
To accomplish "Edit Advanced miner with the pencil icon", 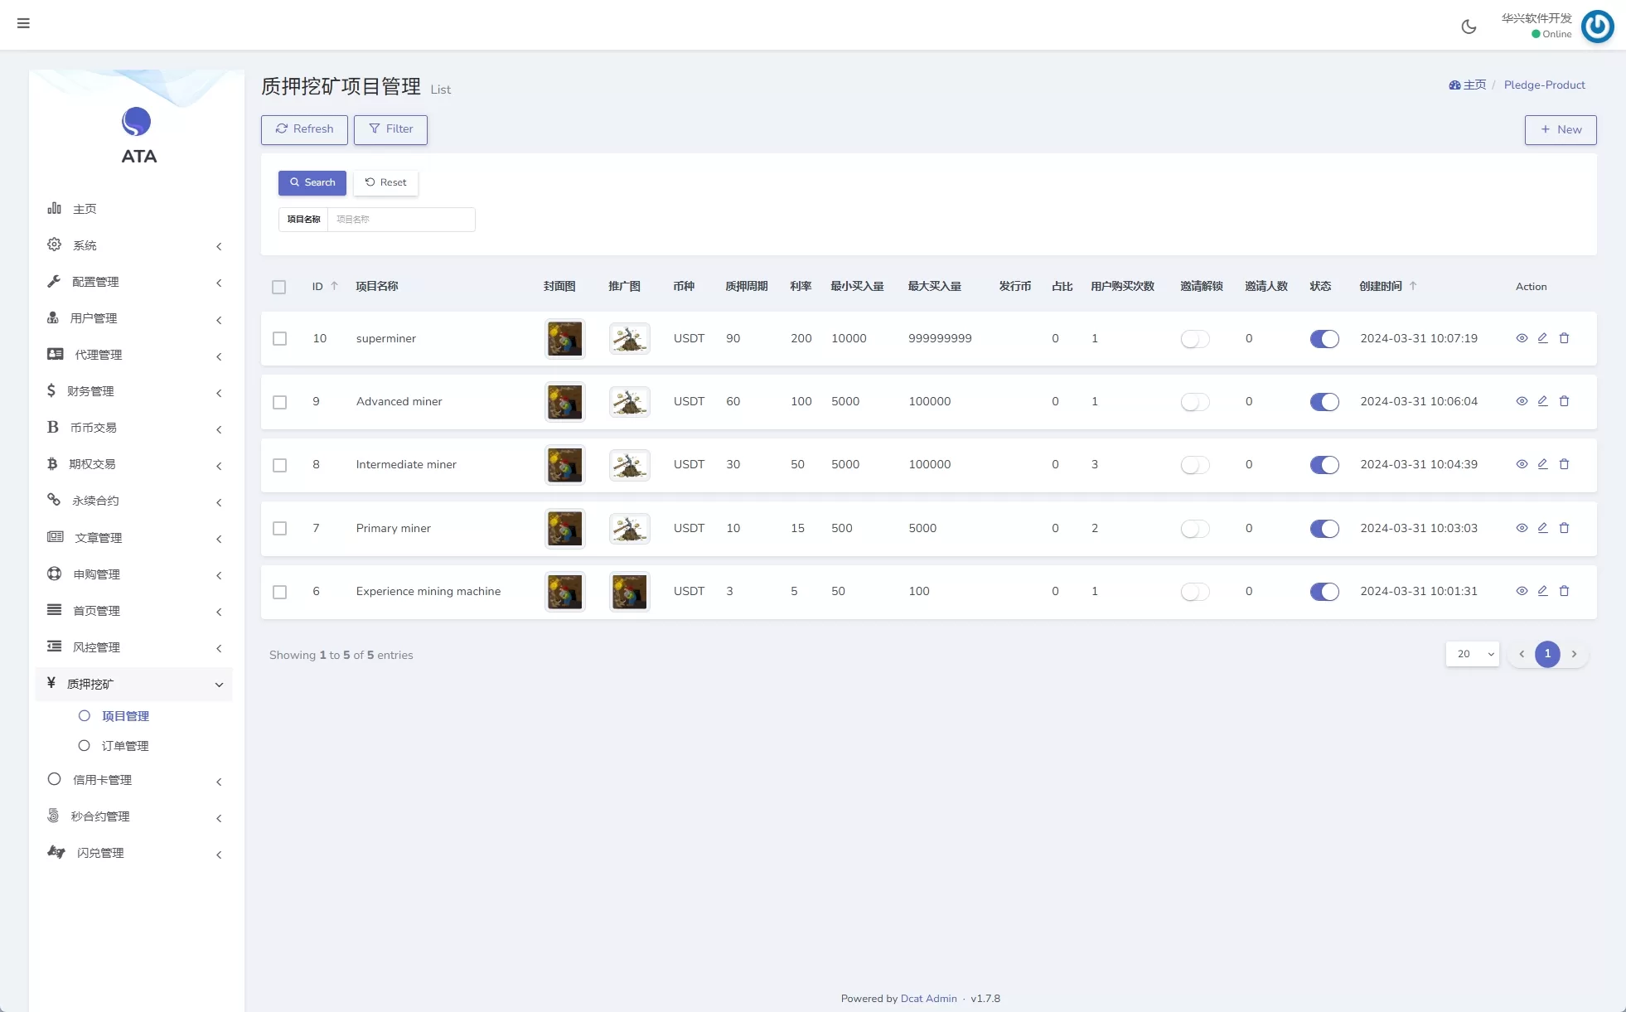I will coord(1542,401).
